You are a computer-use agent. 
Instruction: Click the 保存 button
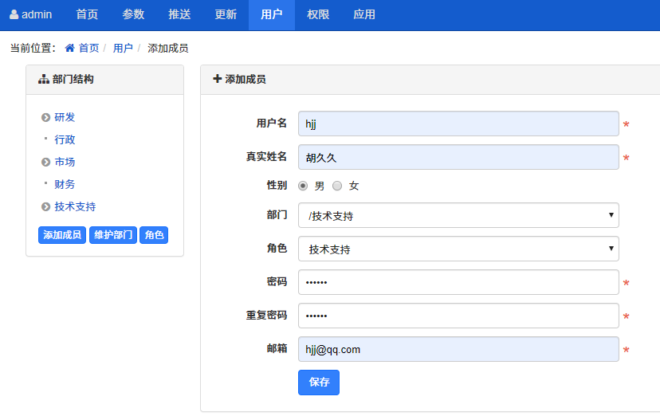pos(319,383)
